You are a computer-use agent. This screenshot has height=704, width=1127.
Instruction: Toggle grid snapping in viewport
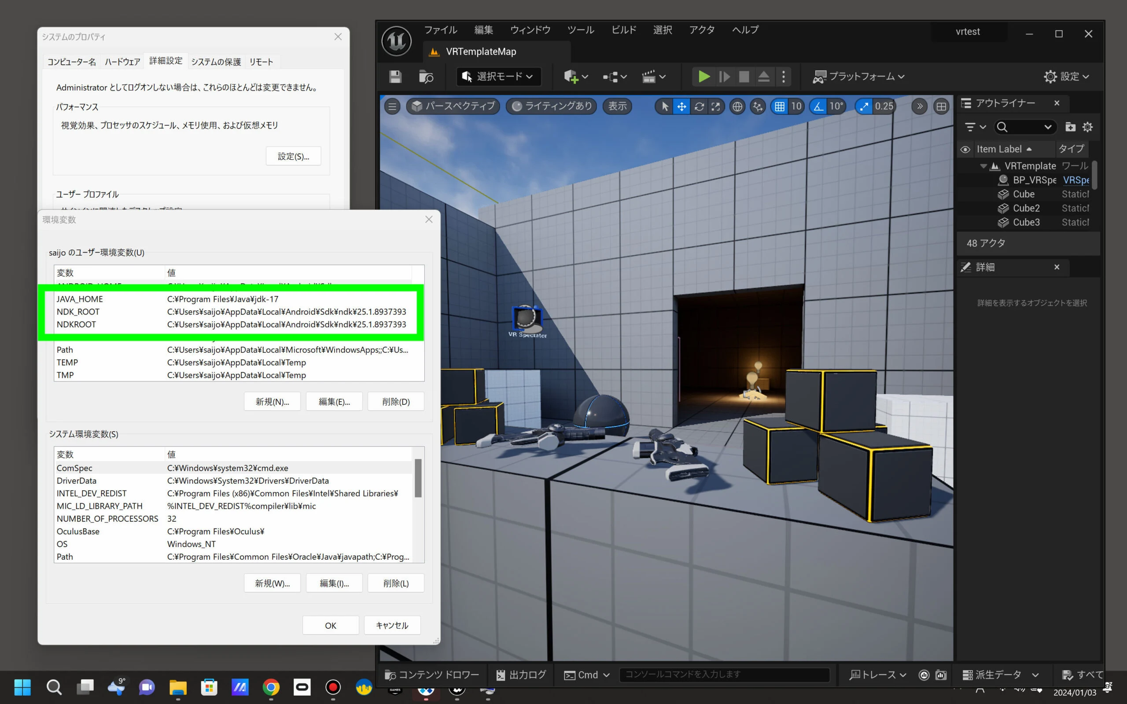tap(780, 106)
